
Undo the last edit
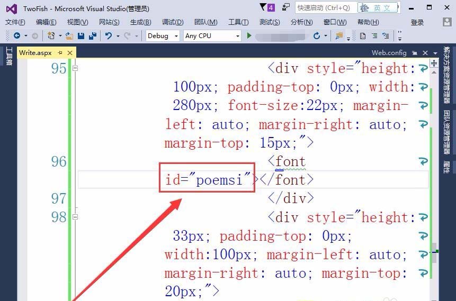point(109,36)
